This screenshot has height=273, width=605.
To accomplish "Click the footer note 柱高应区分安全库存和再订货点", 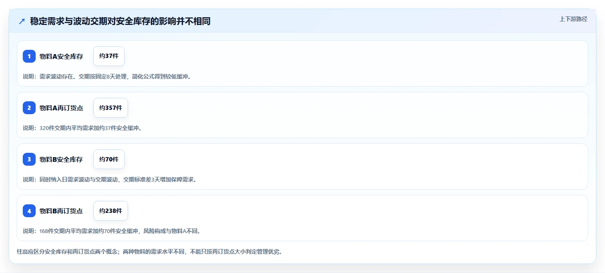I will point(150,252).
